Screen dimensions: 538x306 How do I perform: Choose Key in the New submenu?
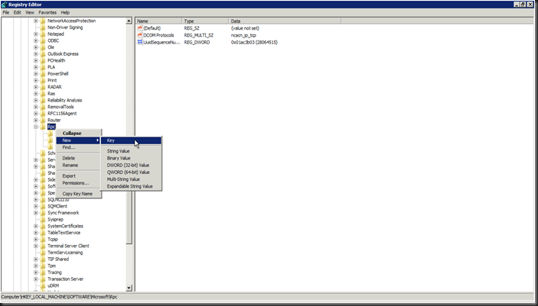pyautogui.click(x=130, y=140)
